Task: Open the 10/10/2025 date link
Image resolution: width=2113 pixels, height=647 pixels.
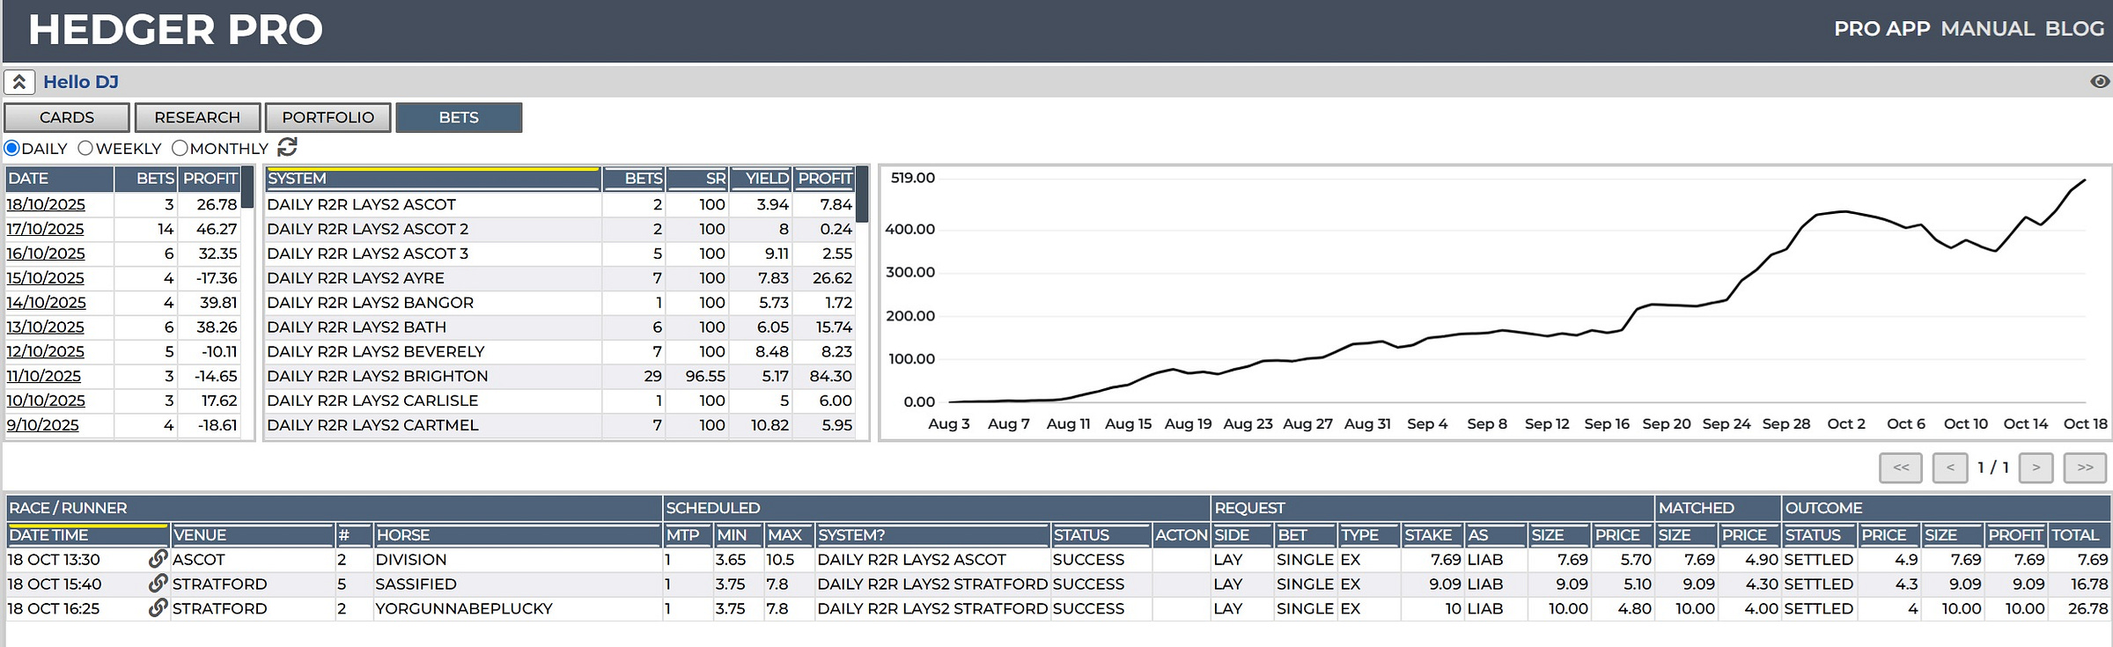Action: pyautogui.click(x=46, y=401)
